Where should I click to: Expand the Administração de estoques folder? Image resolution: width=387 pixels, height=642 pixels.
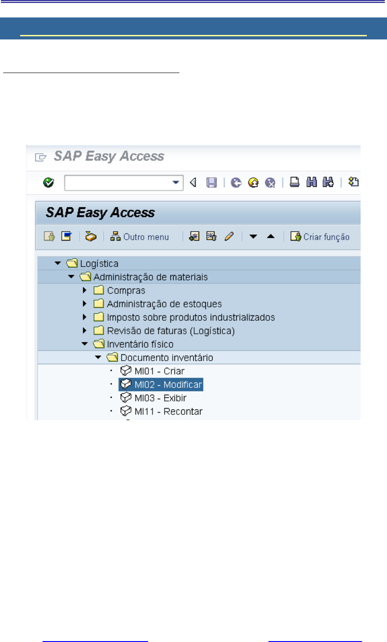pyautogui.click(x=85, y=304)
